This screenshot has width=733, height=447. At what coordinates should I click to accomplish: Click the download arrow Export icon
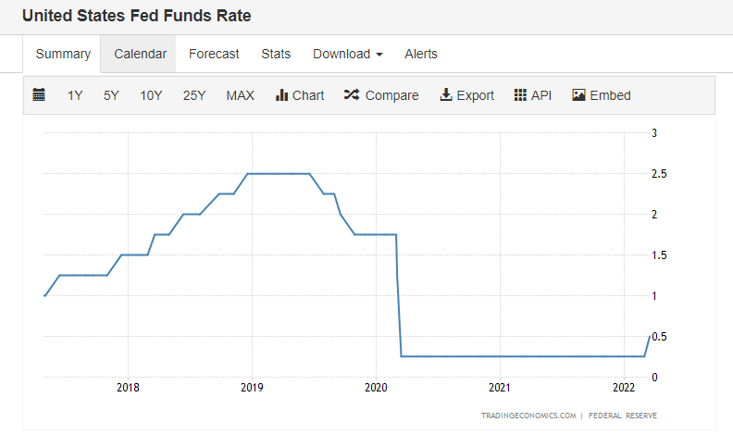pyautogui.click(x=446, y=95)
